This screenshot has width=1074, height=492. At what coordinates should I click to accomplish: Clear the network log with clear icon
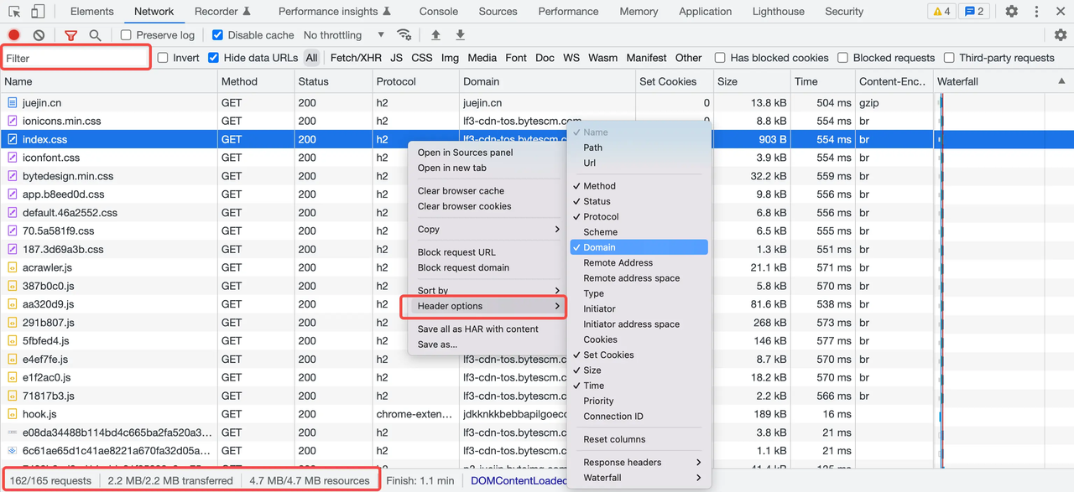[x=39, y=35]
